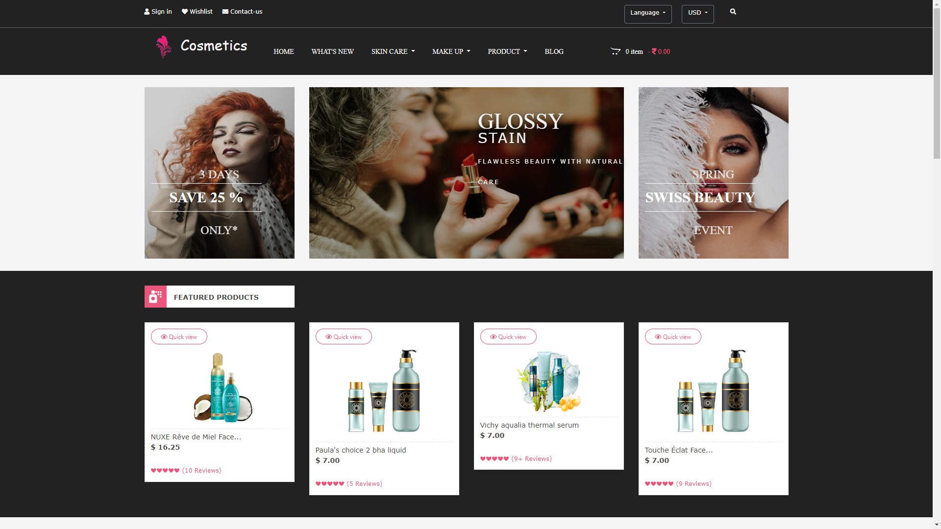Open the Language dropdown

point(647,13)
